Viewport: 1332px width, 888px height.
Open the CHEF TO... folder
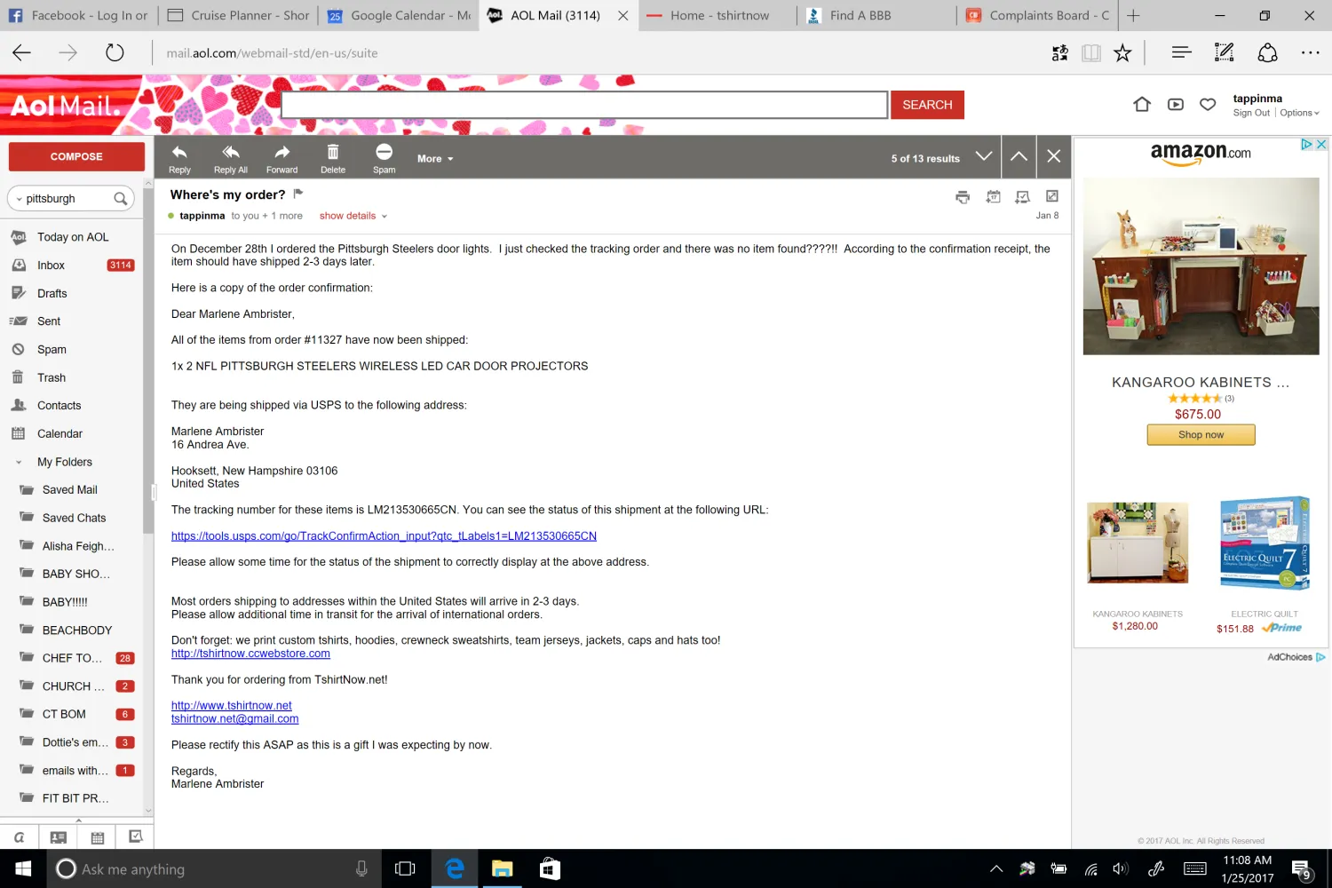72,658
